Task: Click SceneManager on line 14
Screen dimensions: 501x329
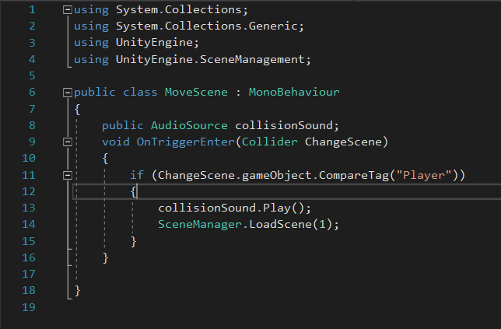Action: click(x=193, y=224)
